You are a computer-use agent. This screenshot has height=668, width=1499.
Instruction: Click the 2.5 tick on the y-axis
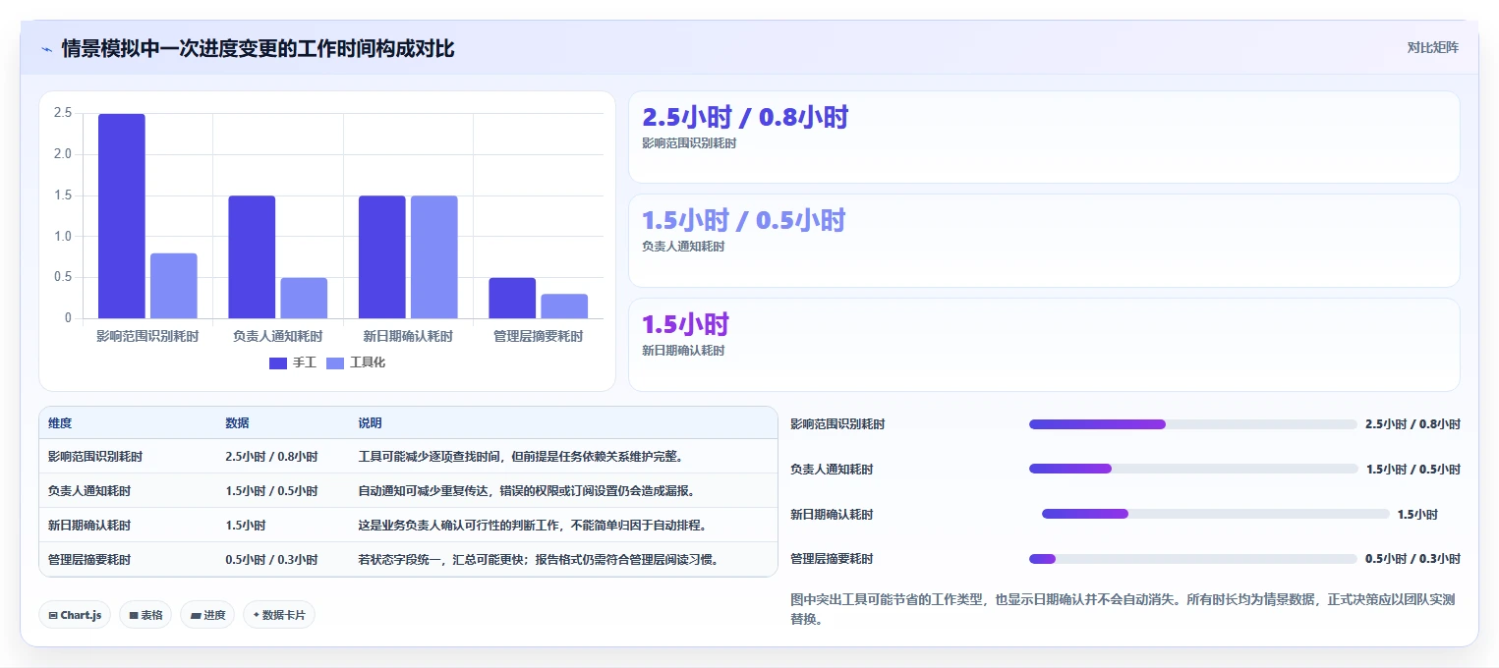(63, 113)
